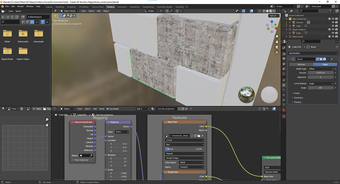The image size is (340, 184).
Task: Pick object with the eyedropper in Texture Coordinate
Action: (x=91, y=155)
